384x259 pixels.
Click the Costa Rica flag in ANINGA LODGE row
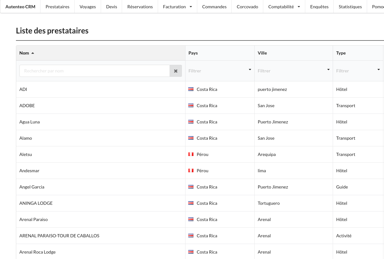(x=191, y=203)
